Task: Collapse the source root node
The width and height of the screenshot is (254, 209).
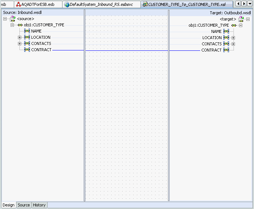Action: 5,19
